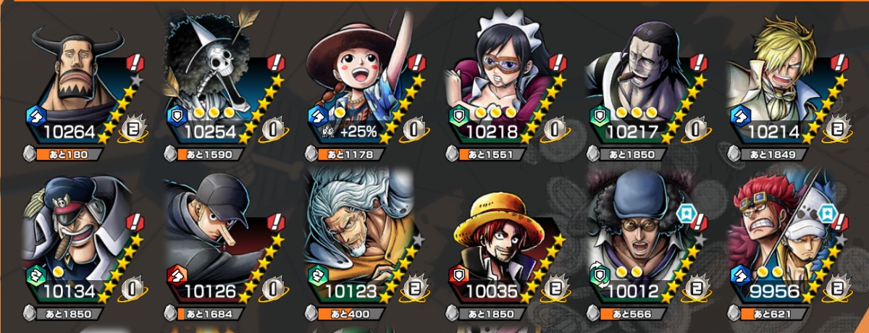
Task: Click the blue runner type icon by 10264
Action: click(x=36, y=114)
